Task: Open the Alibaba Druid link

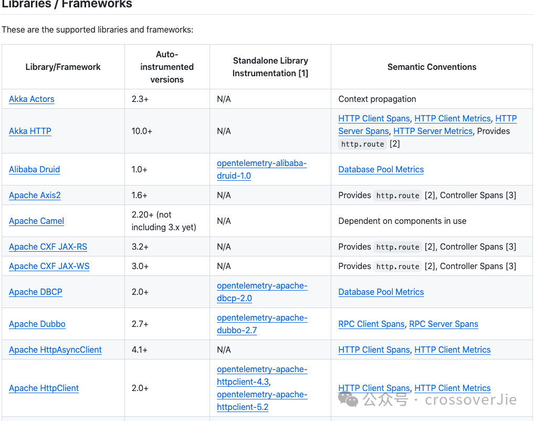Action: (34, 169)
